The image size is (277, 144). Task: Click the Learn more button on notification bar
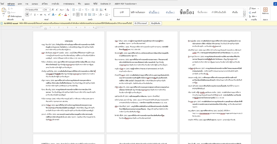[x=156, y=23]
